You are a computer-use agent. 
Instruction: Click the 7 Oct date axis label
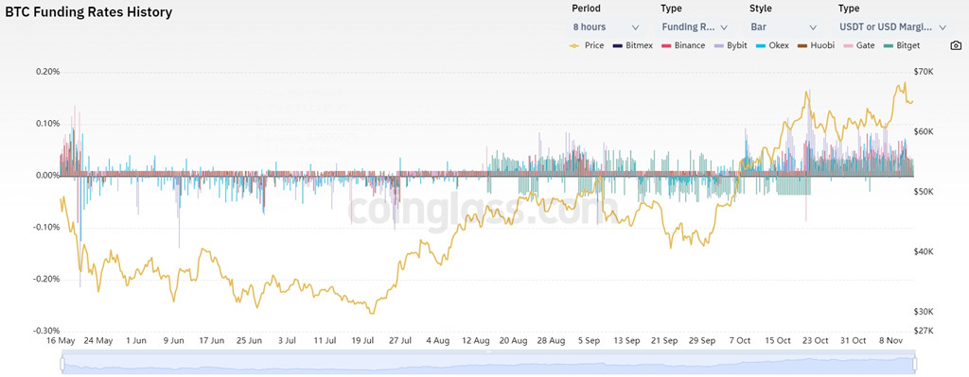click(x=738, y=340)
